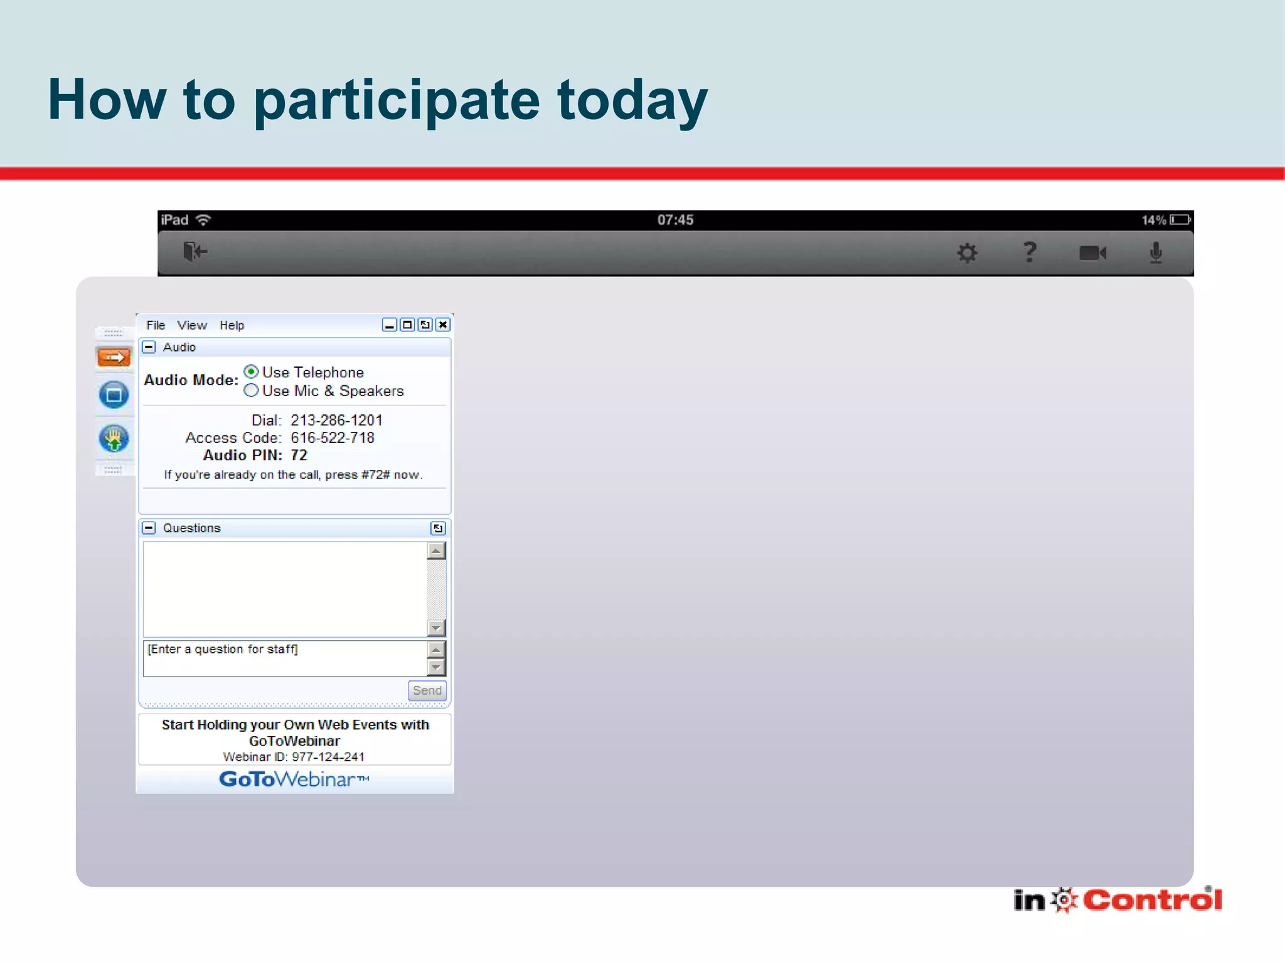Open the File menu
Image resolution: width=1285 pixels, height=964 pixels.
point(156,325)
